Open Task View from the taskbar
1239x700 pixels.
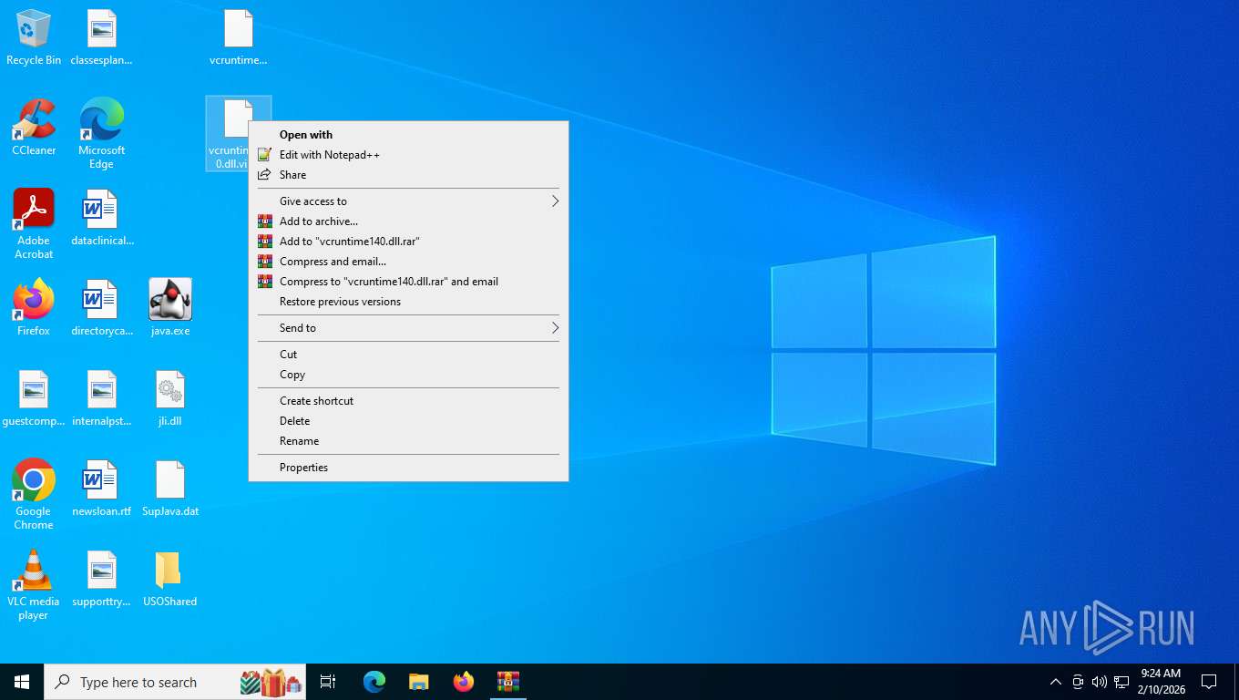pos(328,682)
